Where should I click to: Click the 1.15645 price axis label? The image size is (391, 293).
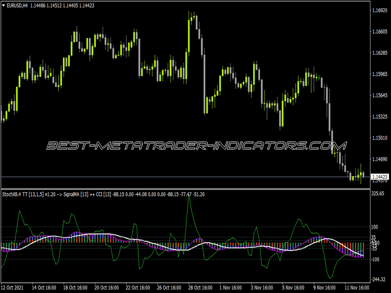tap(380, 95)
